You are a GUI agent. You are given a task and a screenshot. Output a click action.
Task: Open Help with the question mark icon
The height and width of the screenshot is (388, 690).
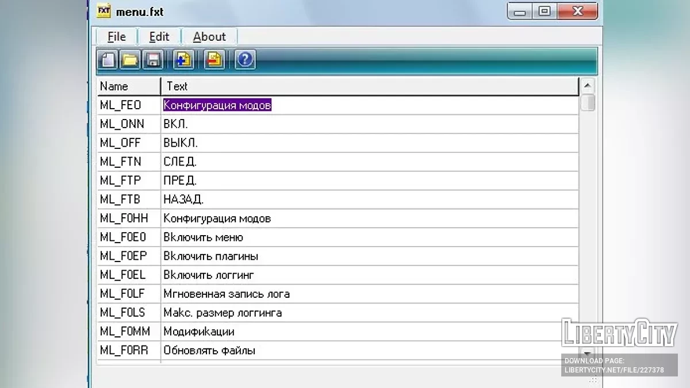(x=244, y=59)
